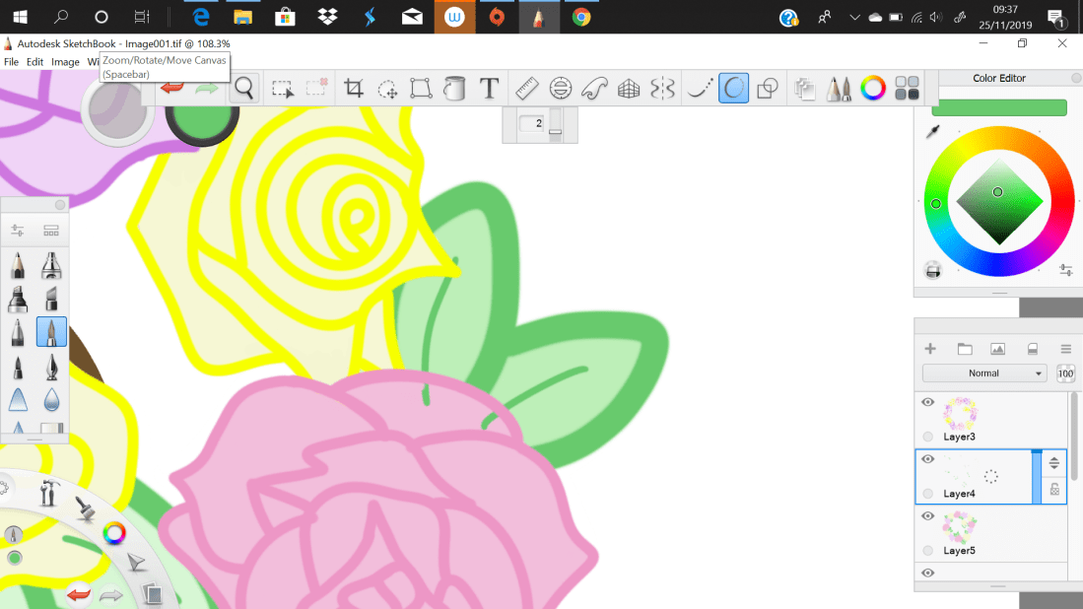Open the Normal blend mode dropdown

point(983,372)
